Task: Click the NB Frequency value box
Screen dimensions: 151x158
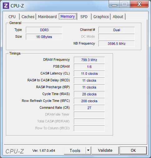Action: coord(116,44)
